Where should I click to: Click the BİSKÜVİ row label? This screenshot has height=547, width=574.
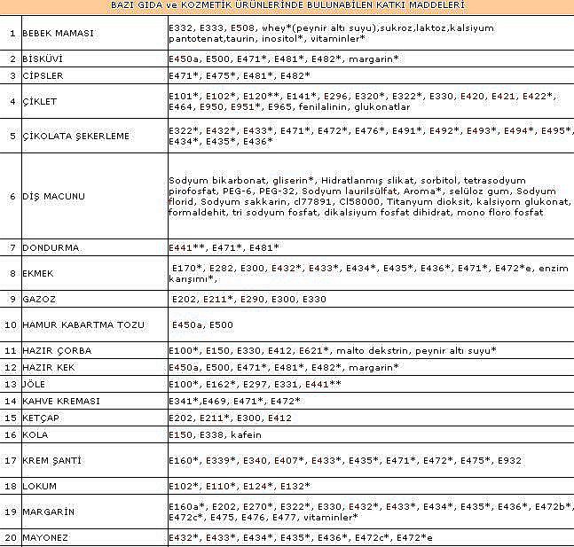click(43, 59)
